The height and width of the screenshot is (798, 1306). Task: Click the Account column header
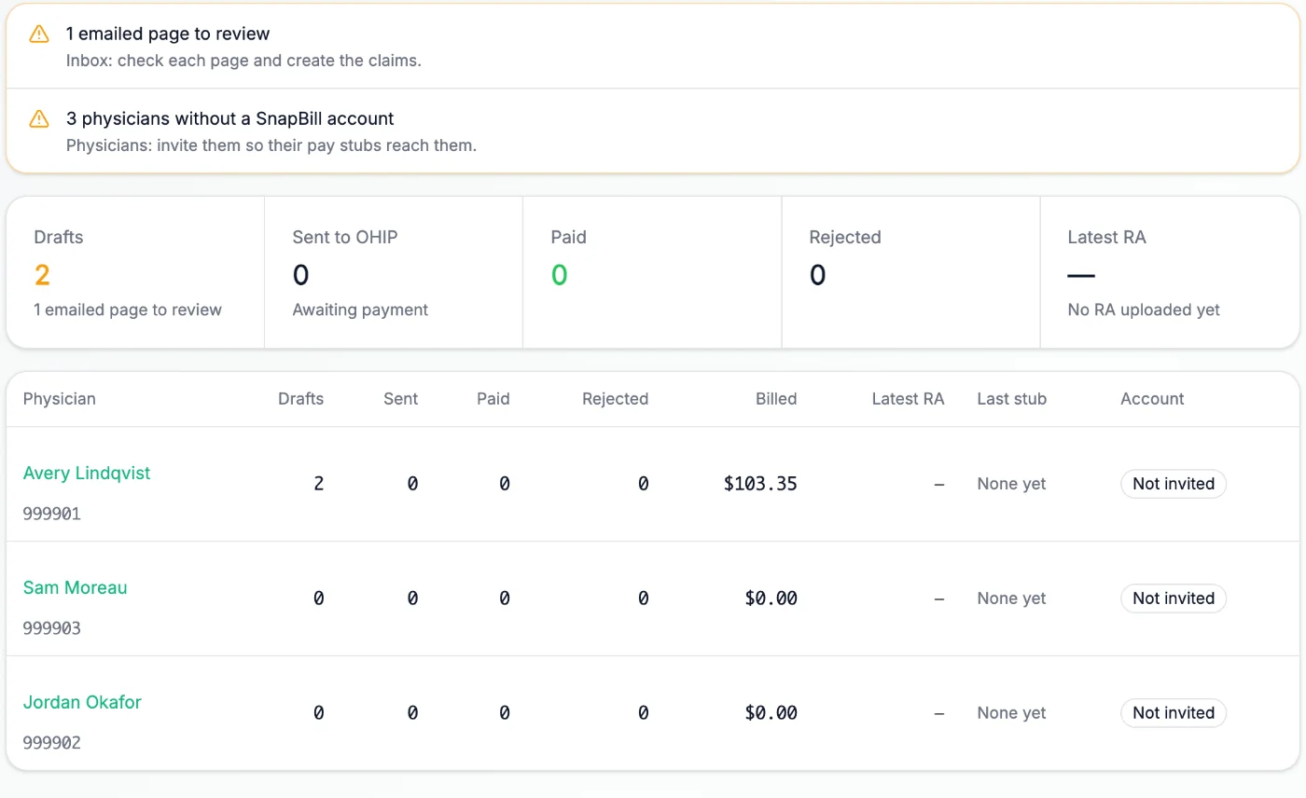pyautogui.click(x=1152, y=399)
